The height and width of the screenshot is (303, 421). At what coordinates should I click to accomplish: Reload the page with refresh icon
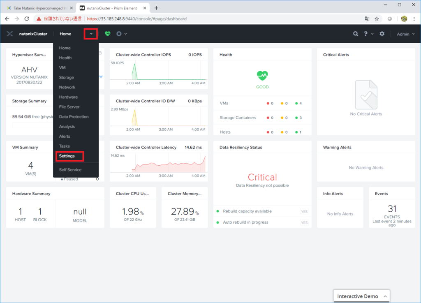pyautogui.click(x=27, y=19)
